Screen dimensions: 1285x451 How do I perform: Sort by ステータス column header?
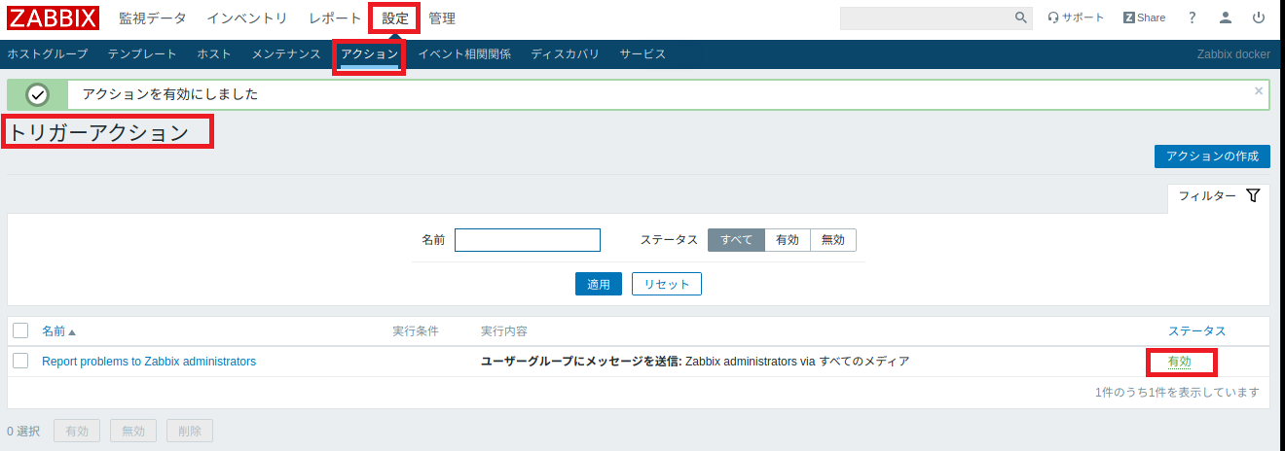tap(1196, 331)
